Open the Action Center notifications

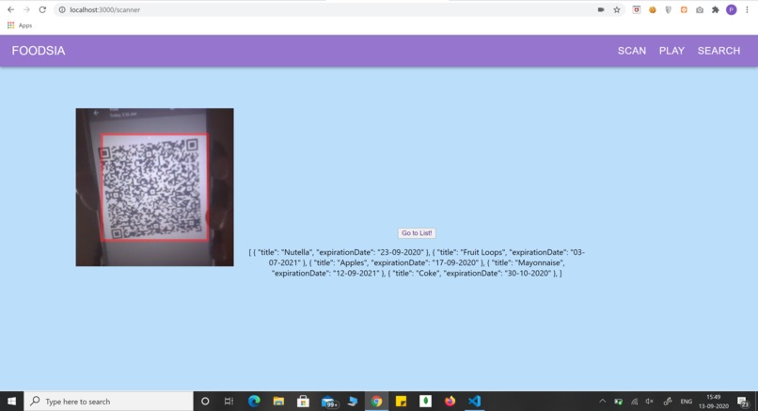[x=743, y=402]
